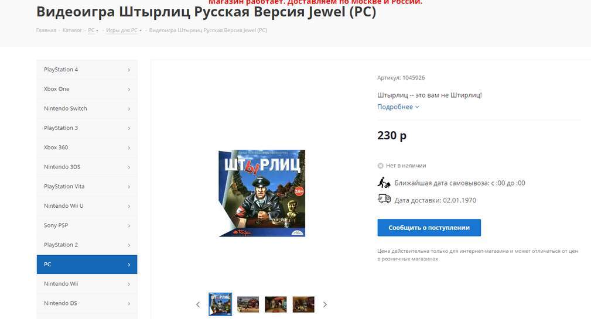This screenshot has width=591, height=319.
Task: Open the highlighted PC category
Action: tap(87, 265)
